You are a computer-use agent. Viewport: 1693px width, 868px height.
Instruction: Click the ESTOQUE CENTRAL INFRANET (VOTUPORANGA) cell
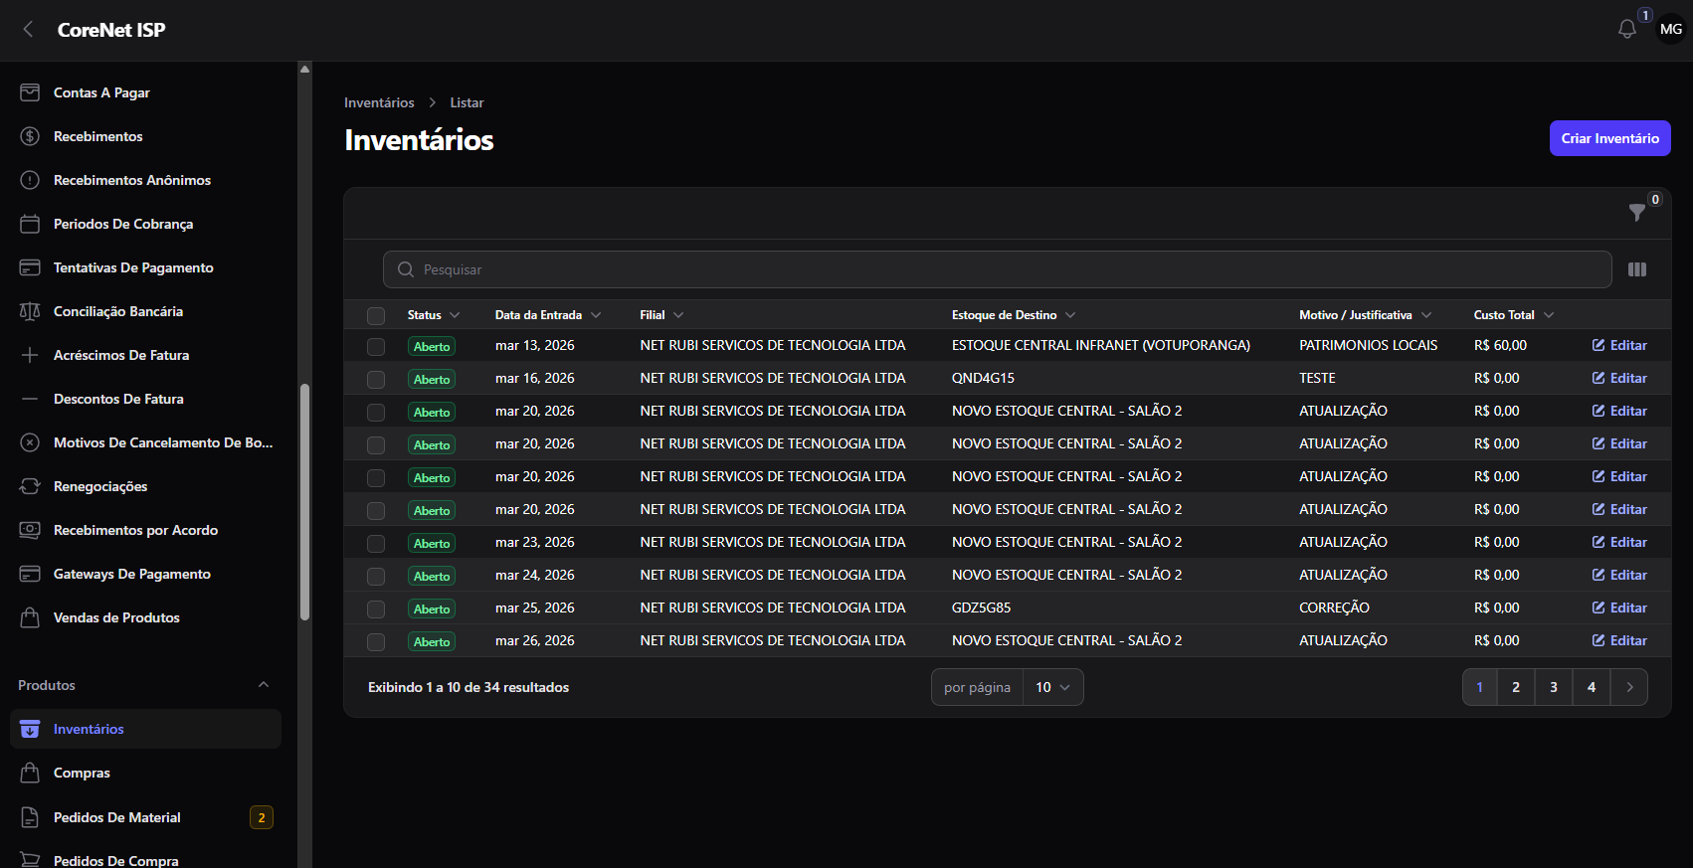point(1101,345)
